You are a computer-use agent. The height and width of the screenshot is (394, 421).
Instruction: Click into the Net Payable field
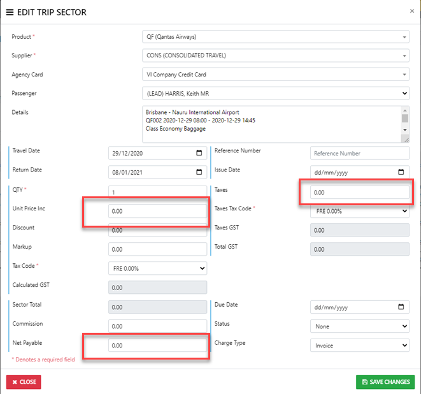(x=157, y=346)
